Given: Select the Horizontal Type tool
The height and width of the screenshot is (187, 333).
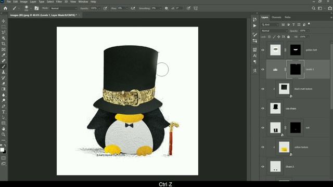Looking at the screenshot, I should (4, 112).
